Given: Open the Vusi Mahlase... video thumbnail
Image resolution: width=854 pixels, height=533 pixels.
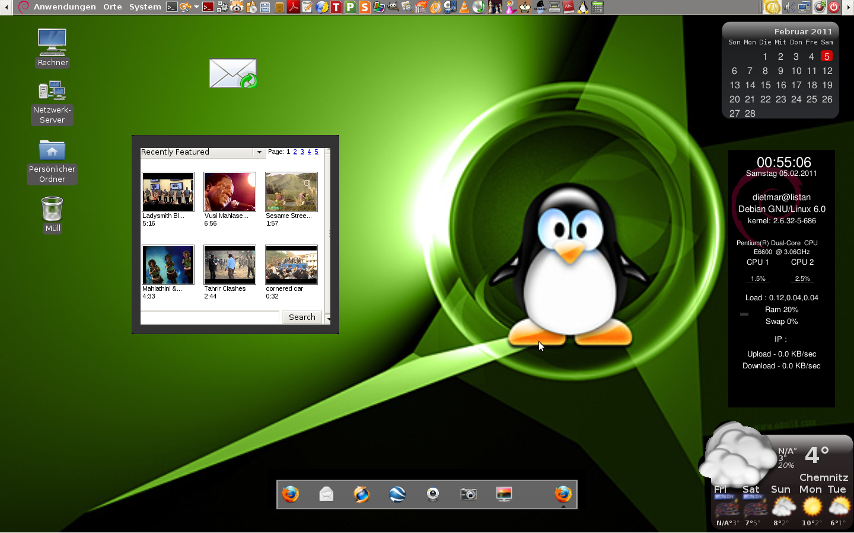Looking at the screenshot, I should pos(230,192).
